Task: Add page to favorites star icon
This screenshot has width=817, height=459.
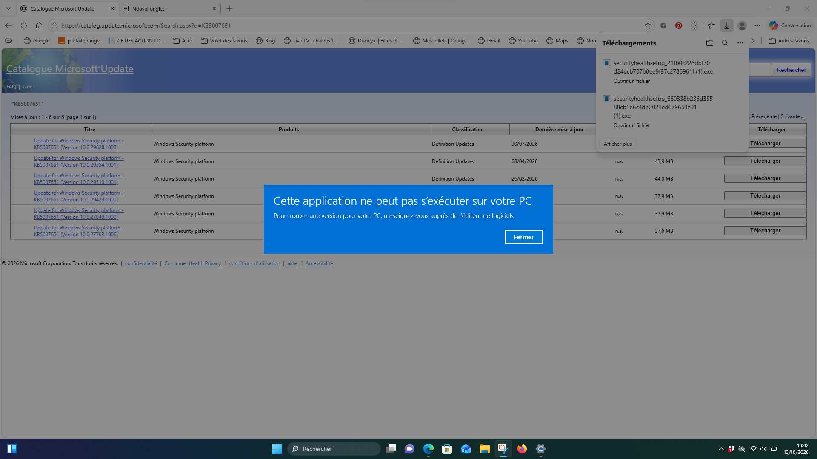Action: coord(648,25)
